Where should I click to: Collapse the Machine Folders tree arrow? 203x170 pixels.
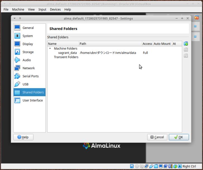(50, 48)
